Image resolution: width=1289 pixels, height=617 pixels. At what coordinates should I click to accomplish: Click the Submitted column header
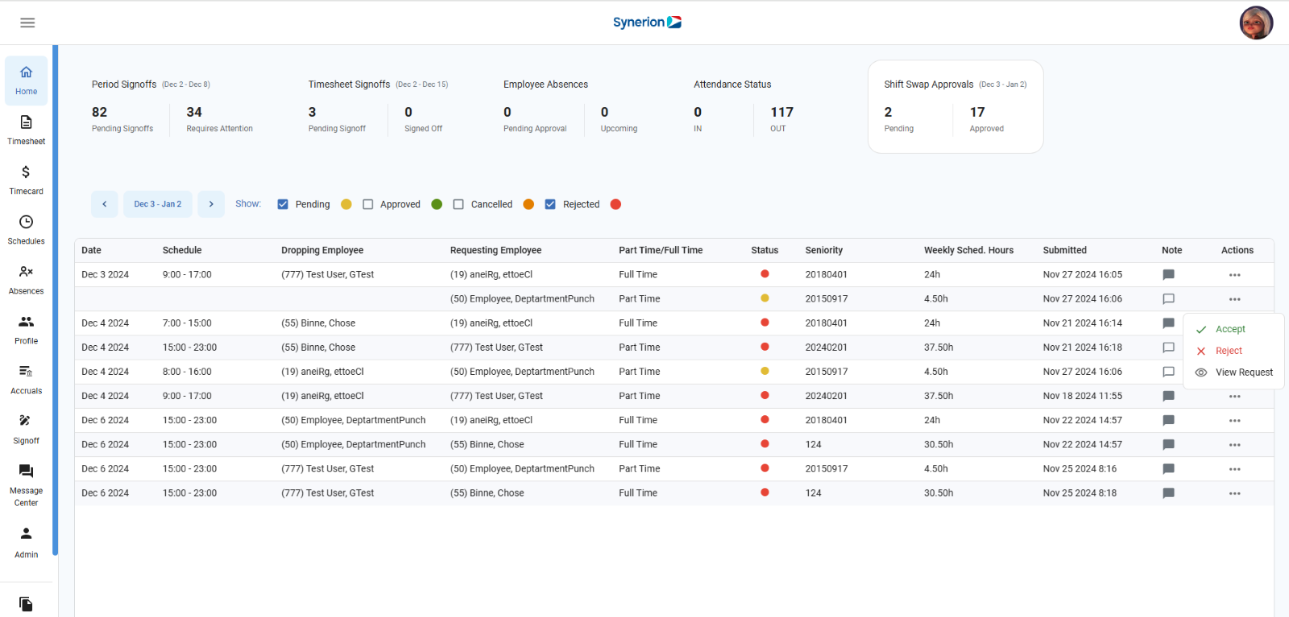click(1064, 250)
